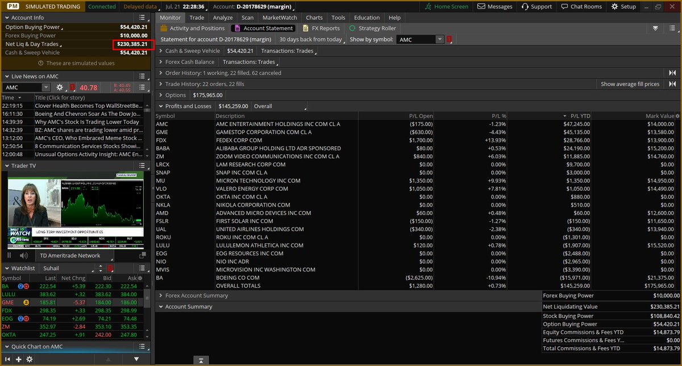Open the Home Screen

447,6
